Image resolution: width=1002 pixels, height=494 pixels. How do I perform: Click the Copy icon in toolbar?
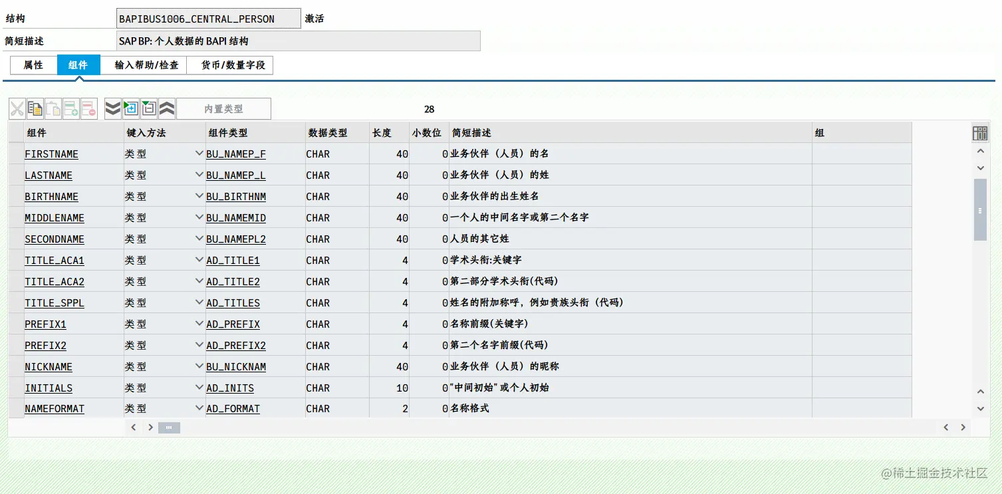(35, 108)
